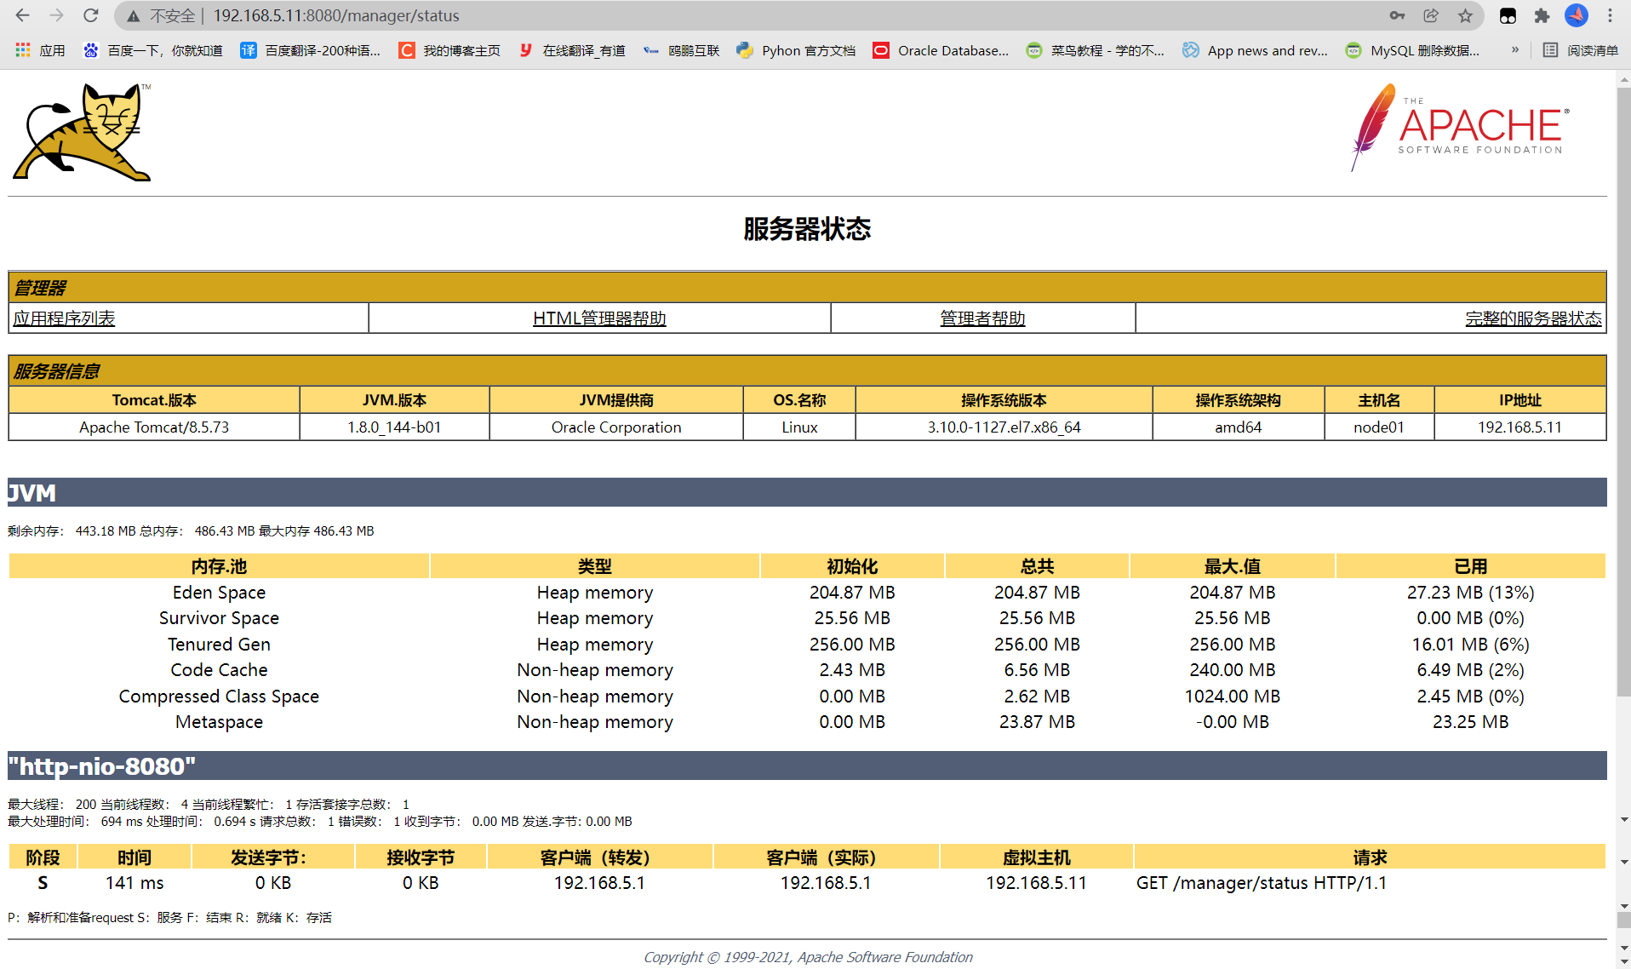1631x969 pixels.
Task: Open the 菜鸟教程 bookmark
Action: pyautogui.click(x=1095, y=50)
